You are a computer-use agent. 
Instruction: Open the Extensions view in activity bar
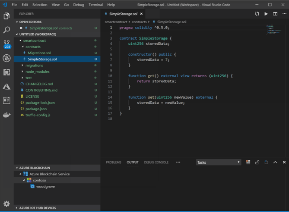pyautogui.click(x=6, y=72)
